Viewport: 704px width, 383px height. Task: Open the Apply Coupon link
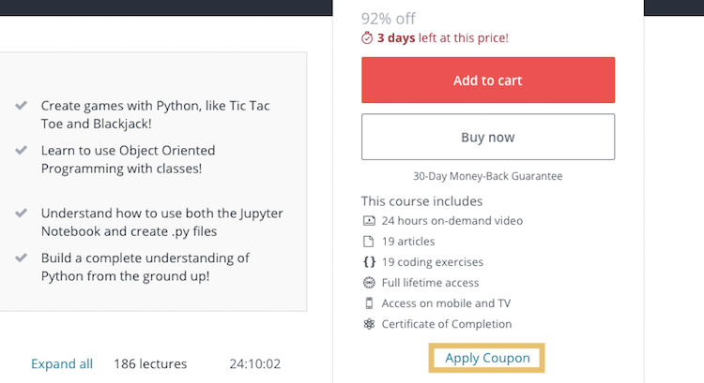(x=487, y=358)
